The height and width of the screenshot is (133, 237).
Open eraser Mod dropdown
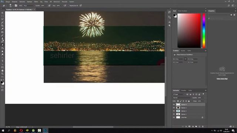[29, 6]
